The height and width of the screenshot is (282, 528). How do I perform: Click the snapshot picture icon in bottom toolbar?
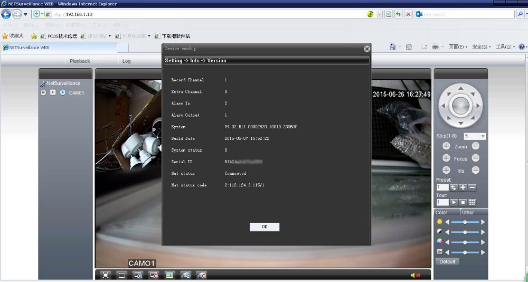click(169, 275)
